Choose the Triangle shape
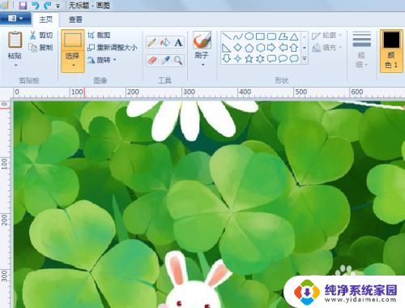Screen dimensions: 405x308 tap(294, 36)
